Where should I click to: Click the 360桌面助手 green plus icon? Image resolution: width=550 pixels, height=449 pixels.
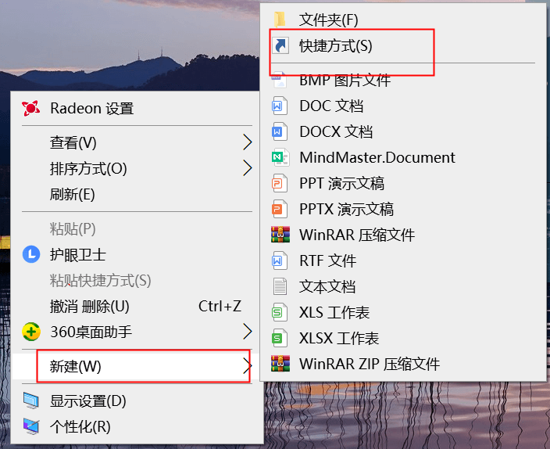click(x=31, y=332)
